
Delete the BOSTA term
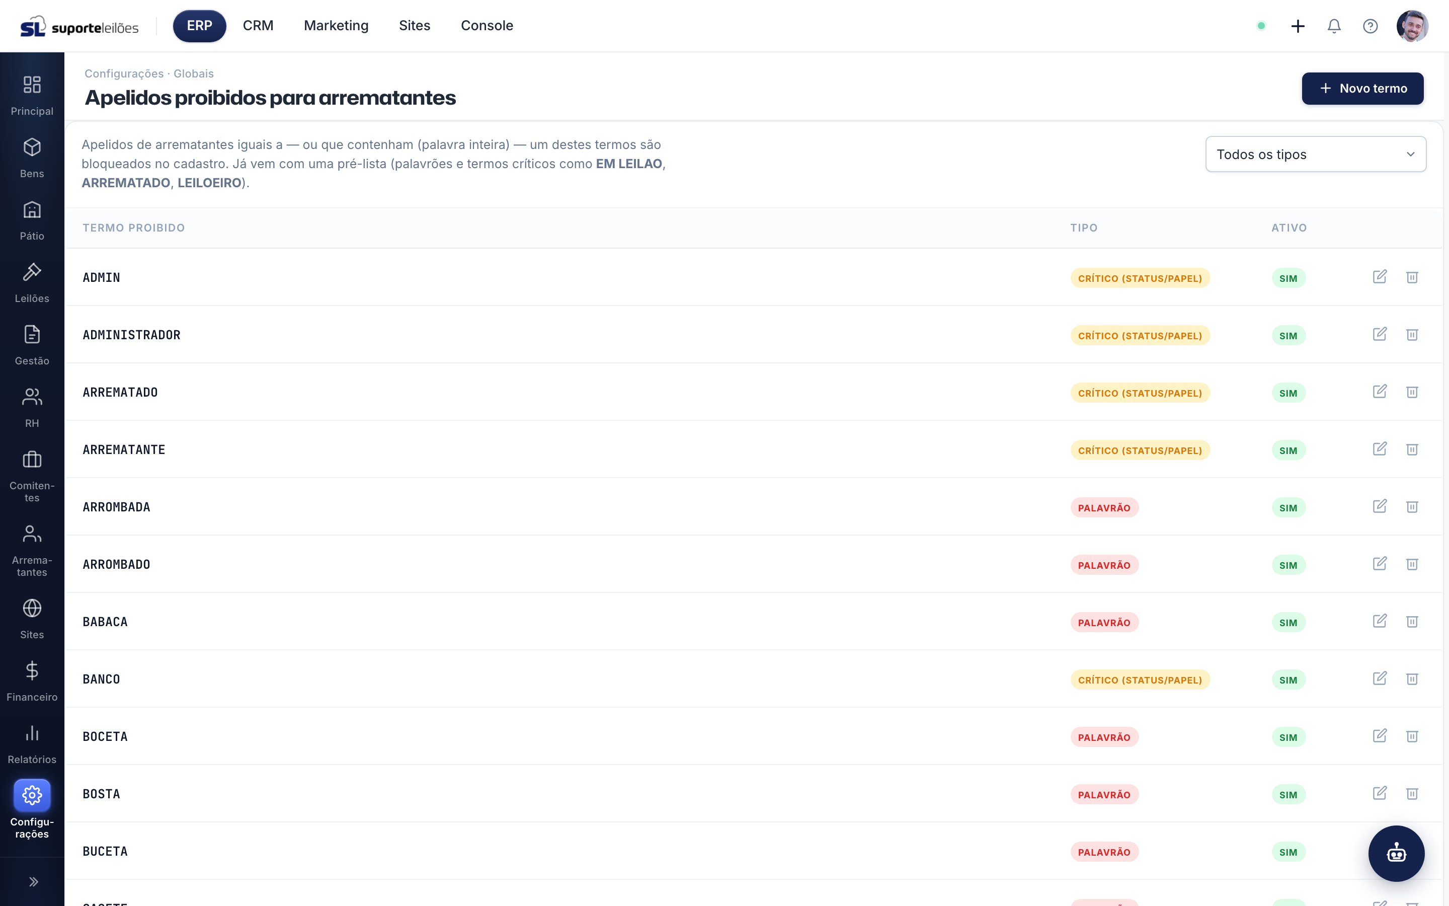1412,794
